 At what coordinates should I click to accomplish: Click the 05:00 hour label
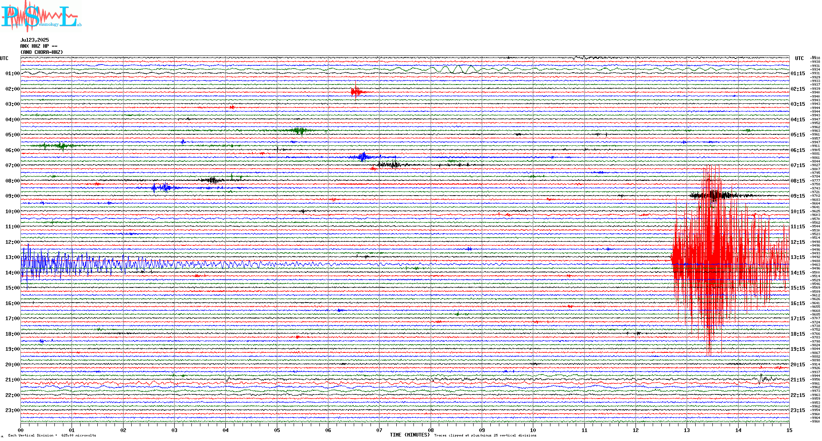point(12,135)
